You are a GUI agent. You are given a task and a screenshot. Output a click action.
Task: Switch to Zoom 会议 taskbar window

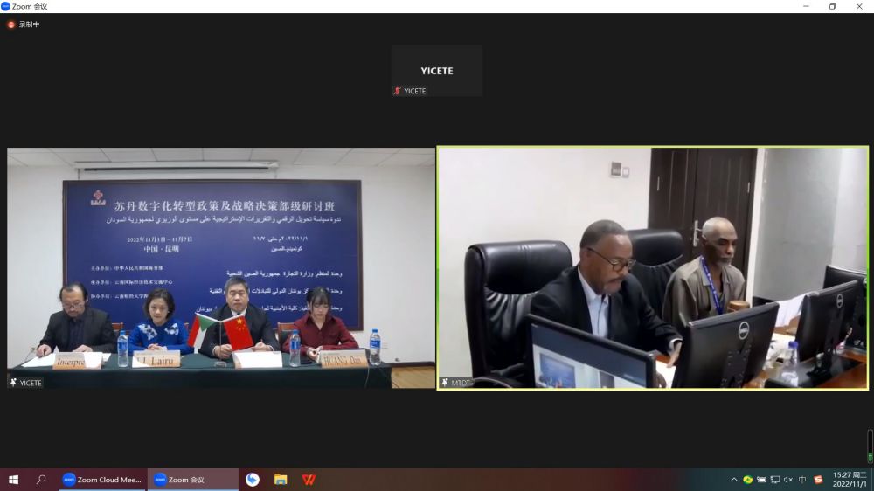[x=192, y=480]
